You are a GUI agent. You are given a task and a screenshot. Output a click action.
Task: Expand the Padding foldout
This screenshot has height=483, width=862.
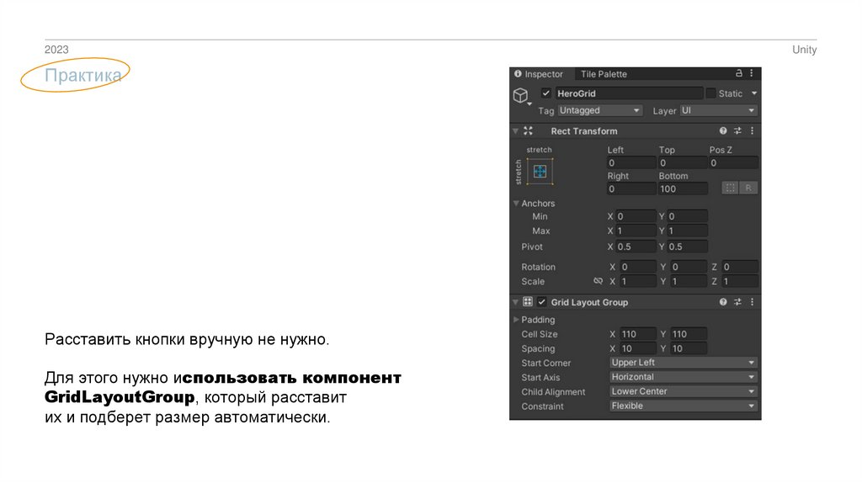click(516, 320)
